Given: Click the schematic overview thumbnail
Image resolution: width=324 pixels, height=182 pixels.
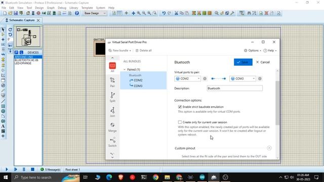Looking at the screenshot, I should tap(28, 37).
